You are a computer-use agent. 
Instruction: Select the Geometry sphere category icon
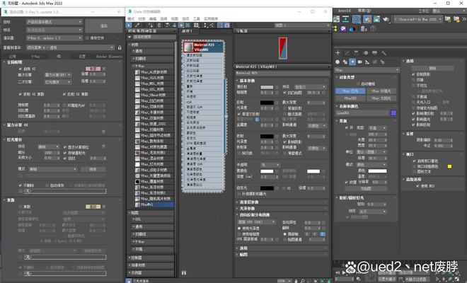tap(338, 62)
